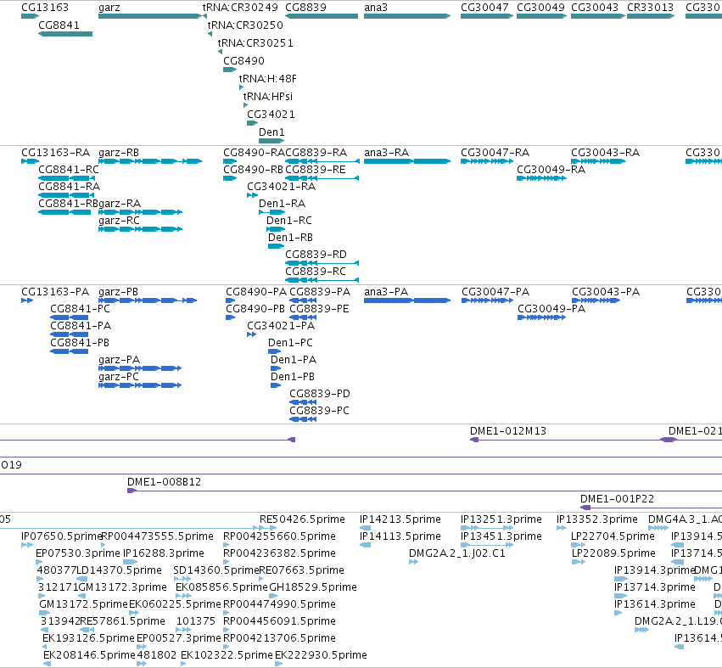This screenshot has width=722, height=668.
Task: Click the 'tRNA:CR30251' label
Action: pos(255,43)
